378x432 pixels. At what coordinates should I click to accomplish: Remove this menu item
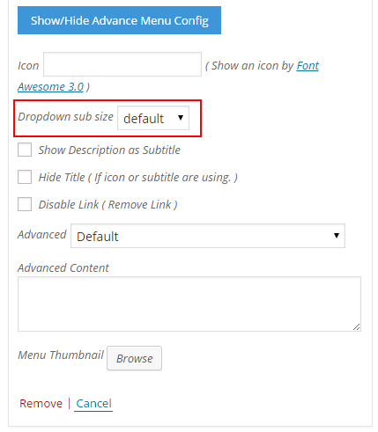pos(41,404)
